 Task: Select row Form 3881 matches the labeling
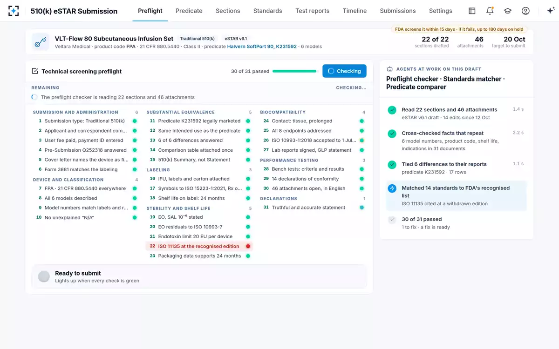click(x=86, y=169)
